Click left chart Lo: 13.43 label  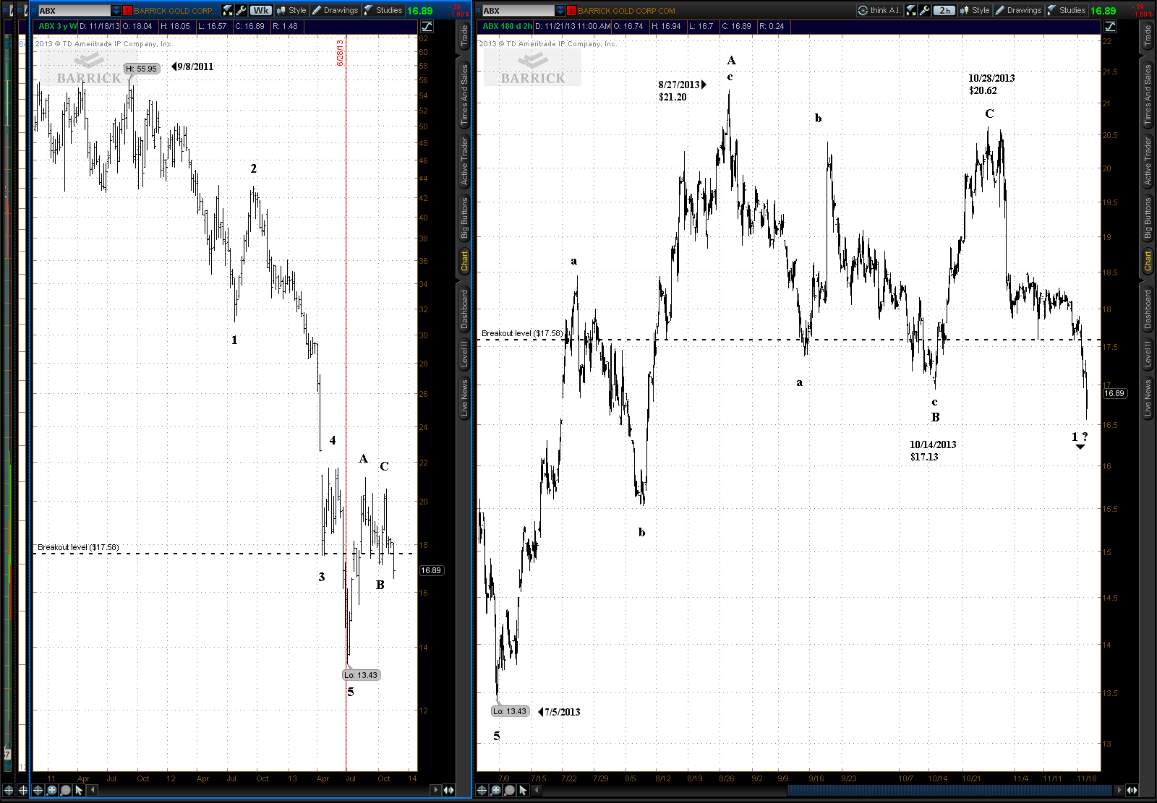tap(361, 675)
